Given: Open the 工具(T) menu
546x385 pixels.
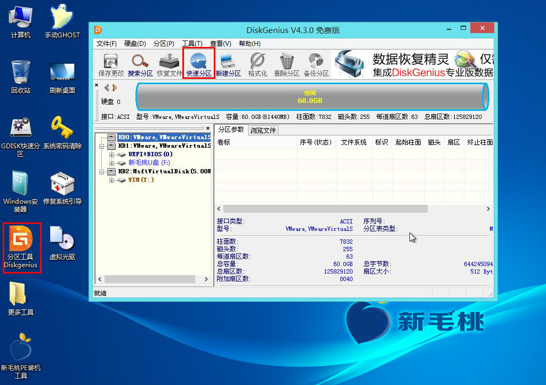Looking at the screenshot, I should [192, 44].
